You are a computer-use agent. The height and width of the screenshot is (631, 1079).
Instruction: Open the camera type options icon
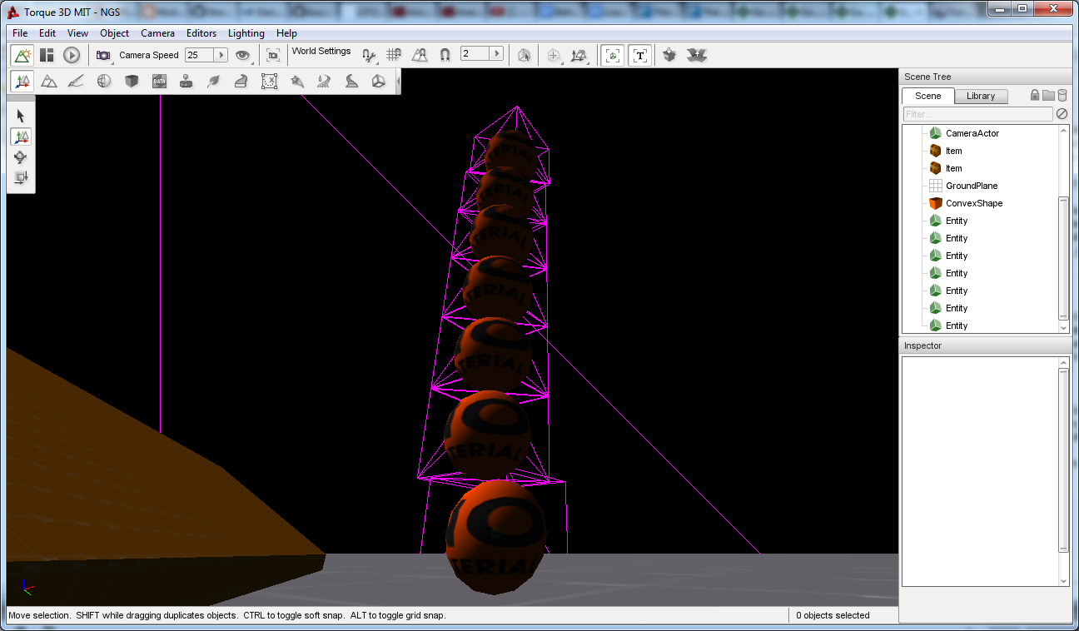tap(104, 55)
